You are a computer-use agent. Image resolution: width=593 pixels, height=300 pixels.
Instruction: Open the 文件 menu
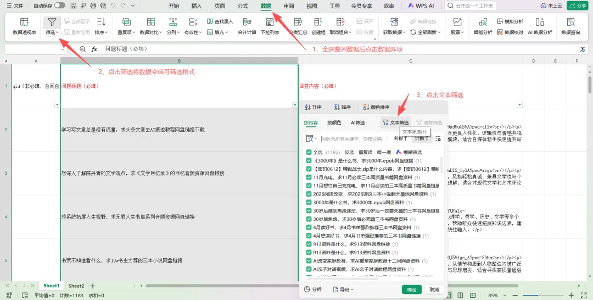click(x=15, y=5)
